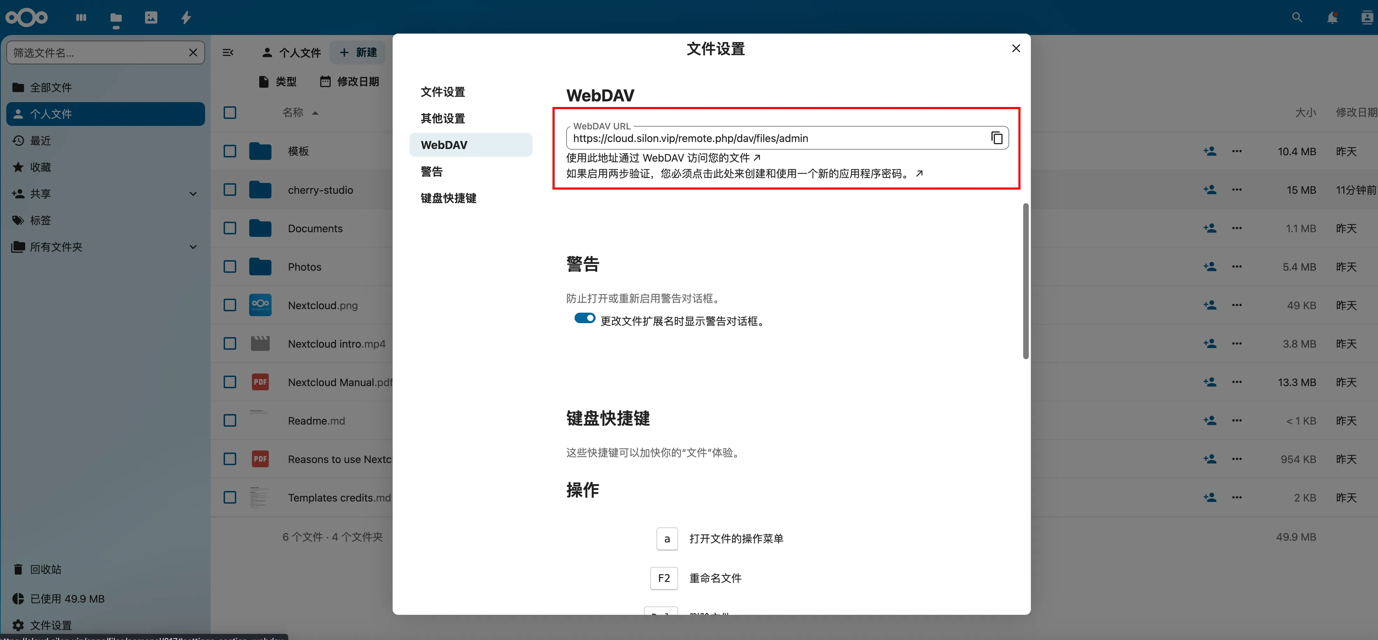Expand the 所有文件夹 sidebar chevron
Image resolution: width=1378 pixels, height=640 pixels.
(193, 247)
